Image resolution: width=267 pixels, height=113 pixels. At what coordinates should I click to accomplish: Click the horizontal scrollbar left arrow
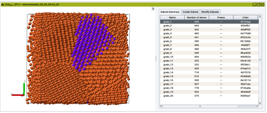click(x=161, y=106)
